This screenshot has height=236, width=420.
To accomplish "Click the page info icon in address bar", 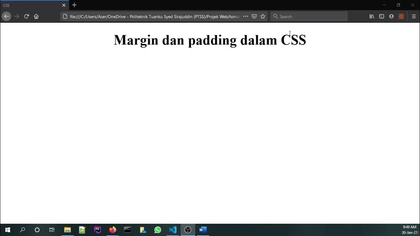I will 65,16.
